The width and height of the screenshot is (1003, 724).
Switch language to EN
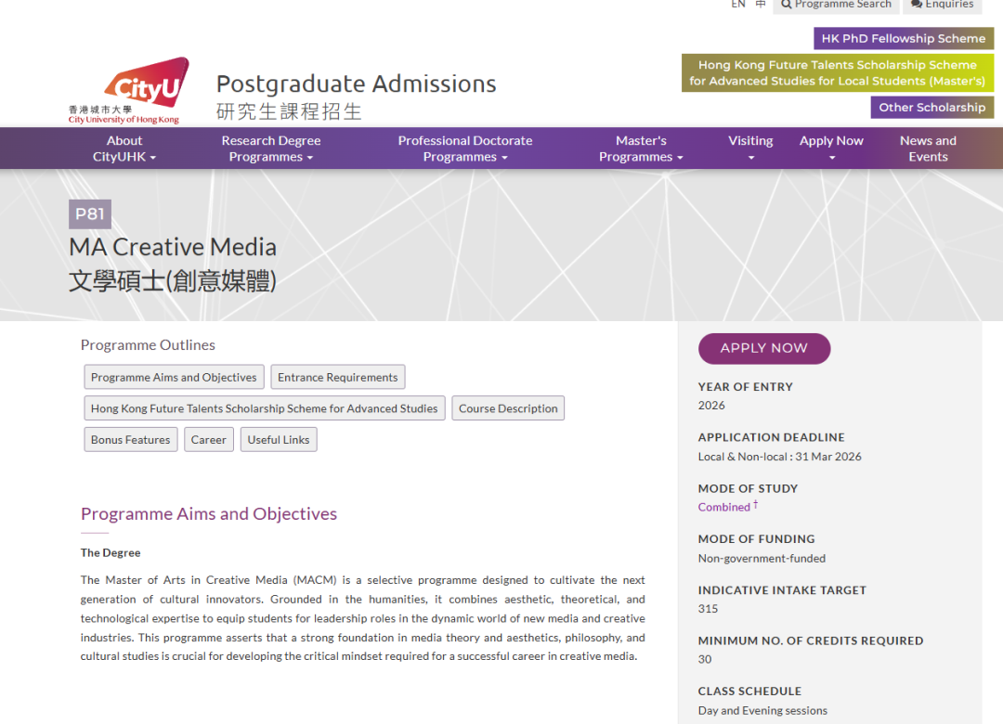pyautogui.click(x=738, y=5)
